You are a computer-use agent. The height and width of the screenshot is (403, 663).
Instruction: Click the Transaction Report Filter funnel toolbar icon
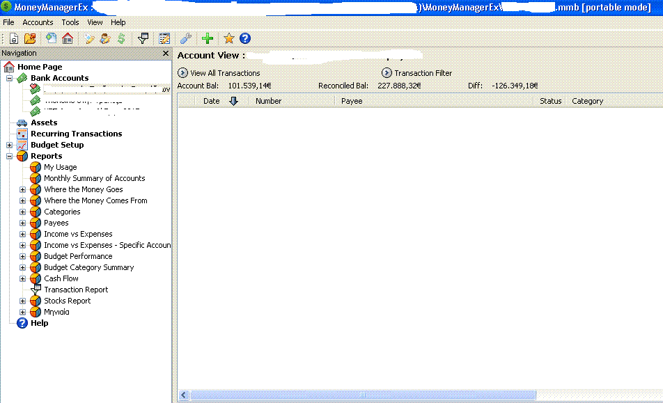tap(143, 38)
